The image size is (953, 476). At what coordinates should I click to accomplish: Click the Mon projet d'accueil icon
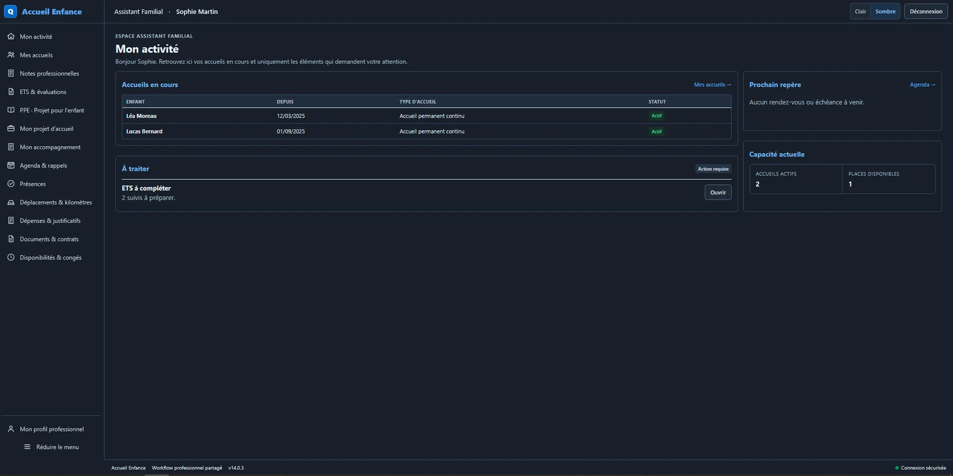11,129
